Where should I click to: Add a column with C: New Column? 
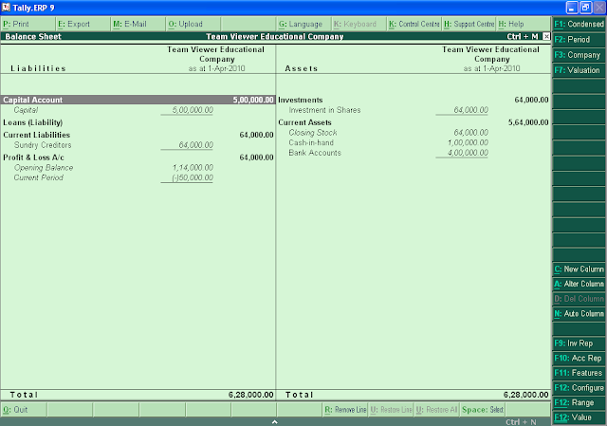click(x=579, y=269)
